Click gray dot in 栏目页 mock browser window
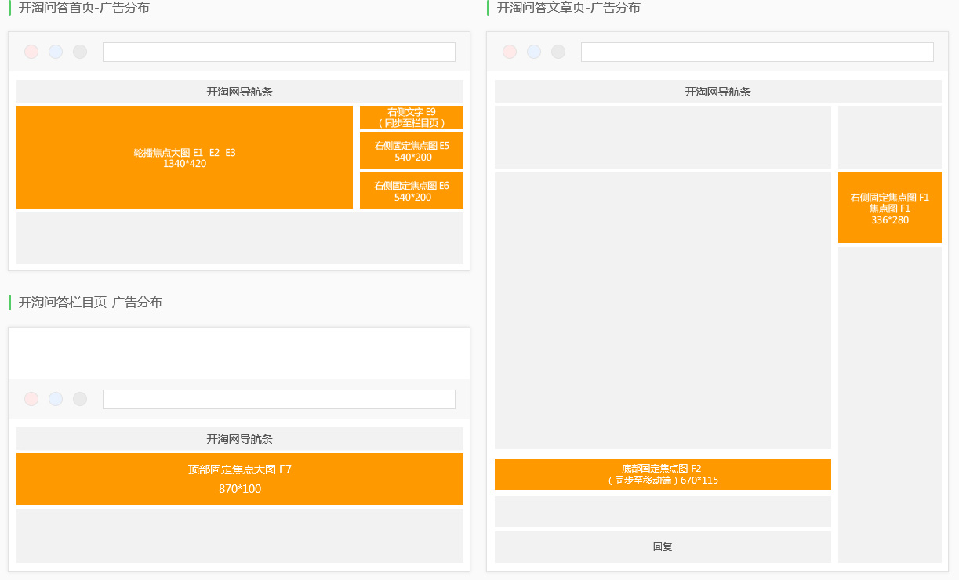This screenshot has height=580, width=959. (80, 399)
